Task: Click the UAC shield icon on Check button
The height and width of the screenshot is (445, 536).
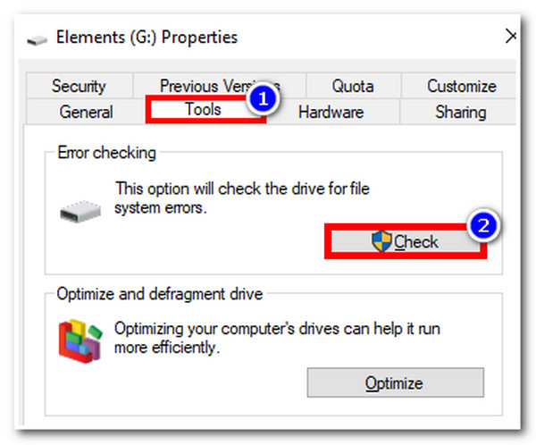Action: click(381, 241)
